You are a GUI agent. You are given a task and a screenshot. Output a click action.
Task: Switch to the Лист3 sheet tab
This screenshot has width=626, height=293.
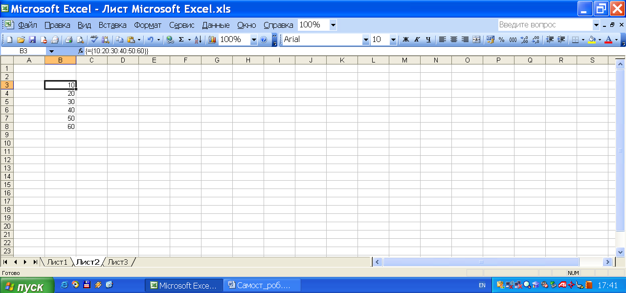pyautogui.click(x=118, y=262)
